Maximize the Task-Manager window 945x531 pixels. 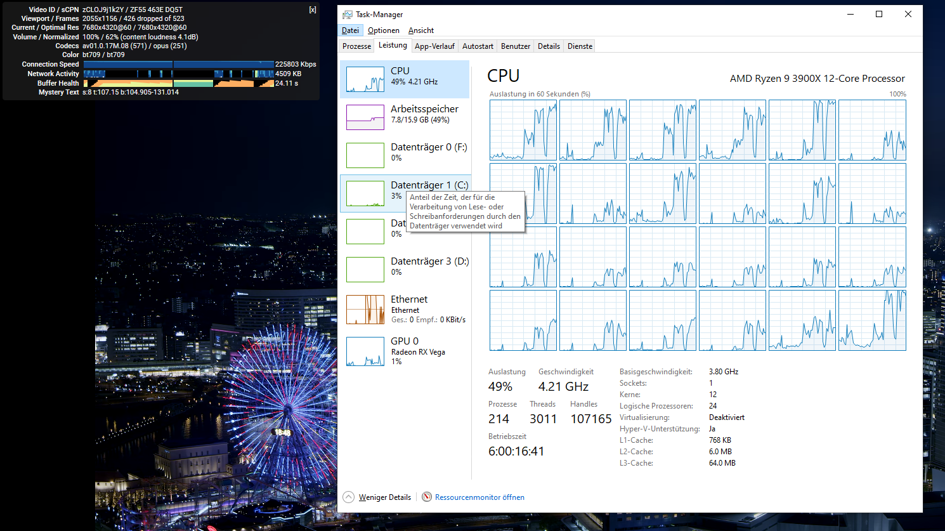click(879, 14)
